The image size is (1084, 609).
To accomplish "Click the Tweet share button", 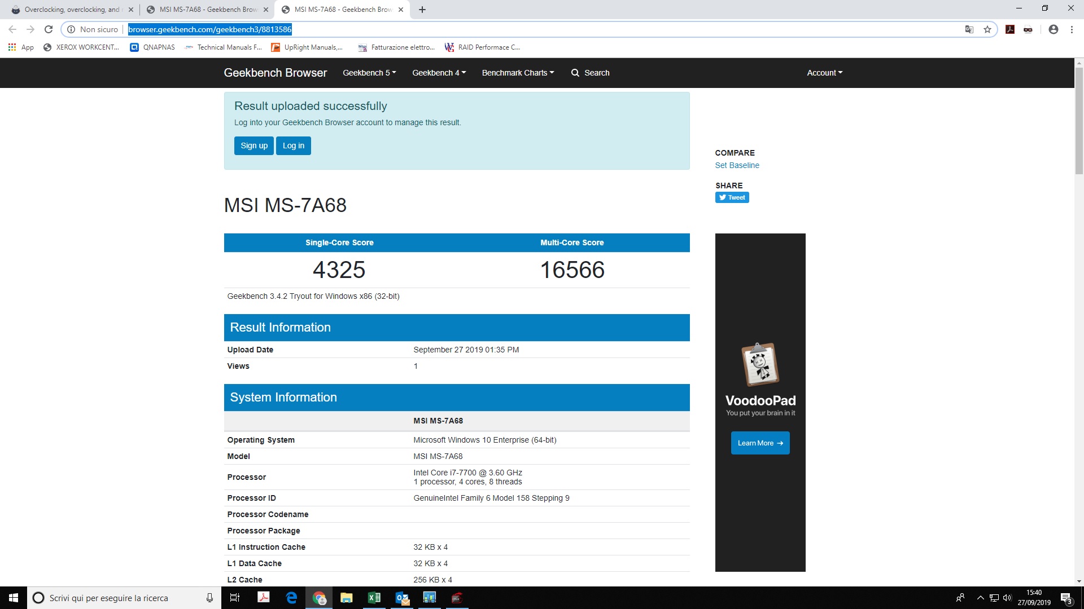I will 732,197.
